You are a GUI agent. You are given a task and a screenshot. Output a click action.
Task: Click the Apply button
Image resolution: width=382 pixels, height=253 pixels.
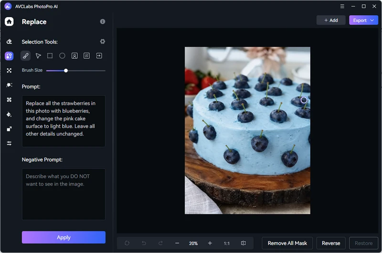64,237
